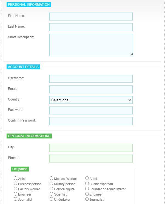
Task: Choose the Factory worker radio button
Action: coord(15,189)
